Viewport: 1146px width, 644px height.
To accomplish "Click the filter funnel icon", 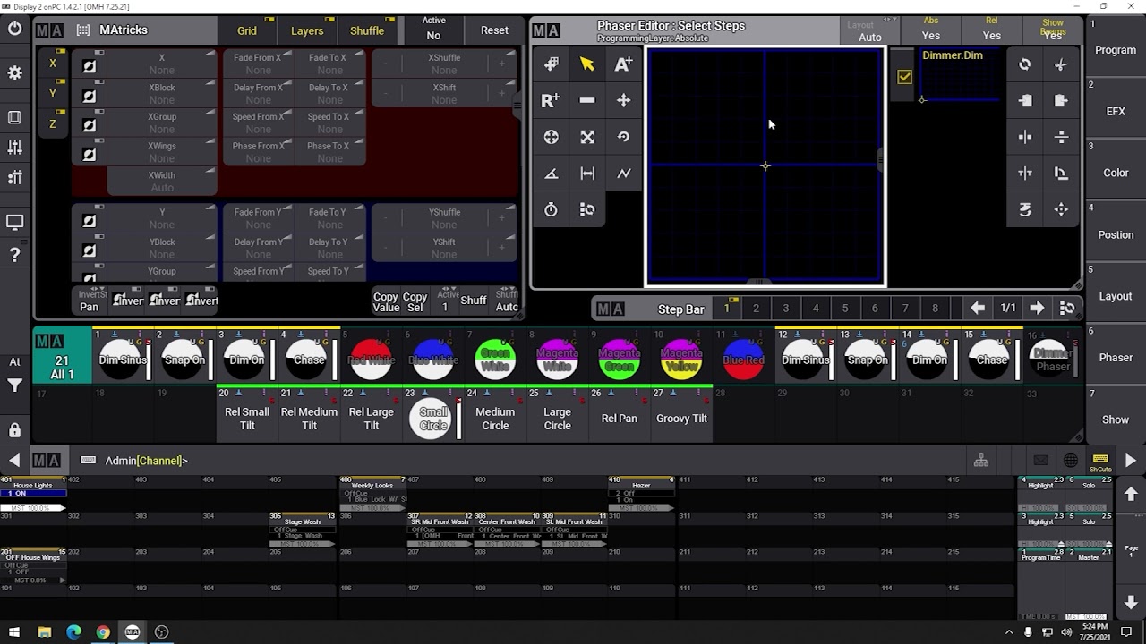I will tap(14, 386).
